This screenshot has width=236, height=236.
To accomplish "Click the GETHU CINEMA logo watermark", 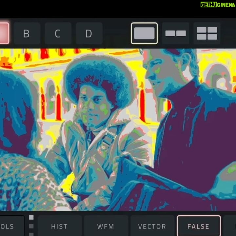I will click(x=217, y=5).
